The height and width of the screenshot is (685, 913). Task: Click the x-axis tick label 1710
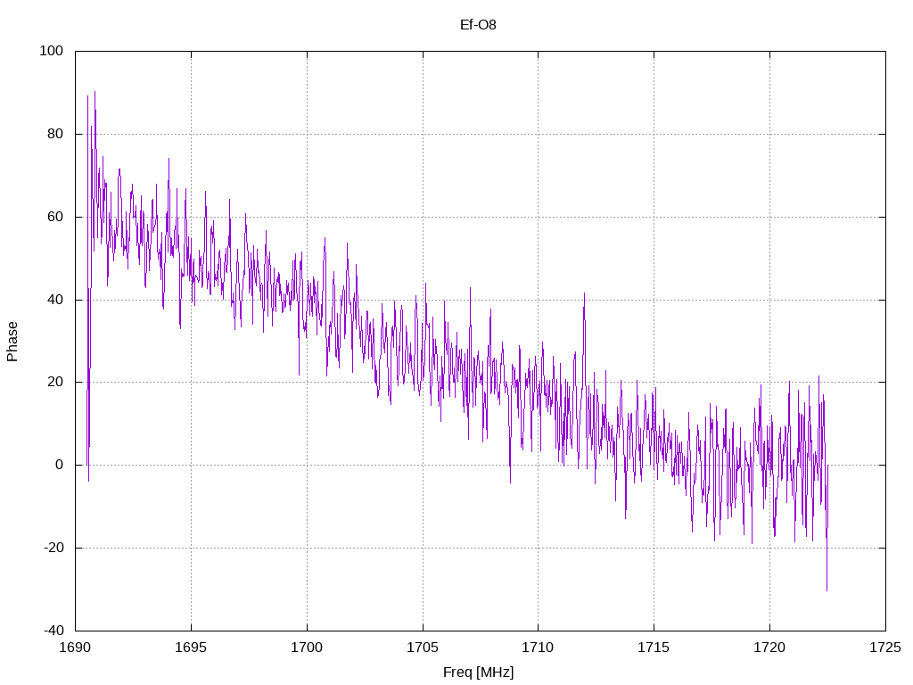click(x=538, y=648)
